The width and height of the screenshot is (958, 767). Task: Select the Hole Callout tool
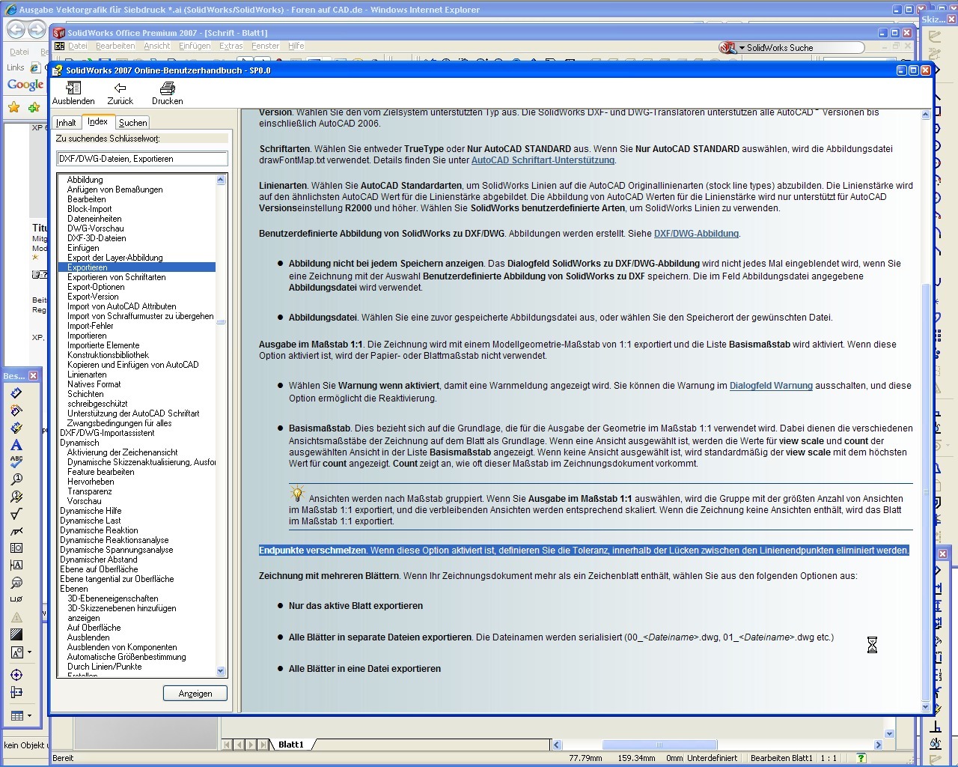click(x=16, y=600)
